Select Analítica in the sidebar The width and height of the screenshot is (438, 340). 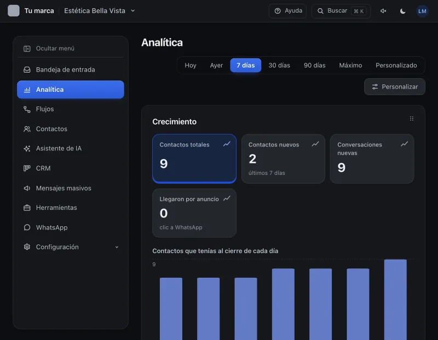coord(71,90)
